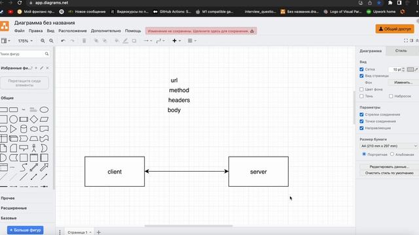Select the Портретная orientation radio button
419x235 pixels.
point(364,154)
